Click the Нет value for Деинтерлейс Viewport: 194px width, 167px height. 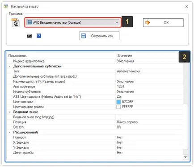(x=120, y=153)
